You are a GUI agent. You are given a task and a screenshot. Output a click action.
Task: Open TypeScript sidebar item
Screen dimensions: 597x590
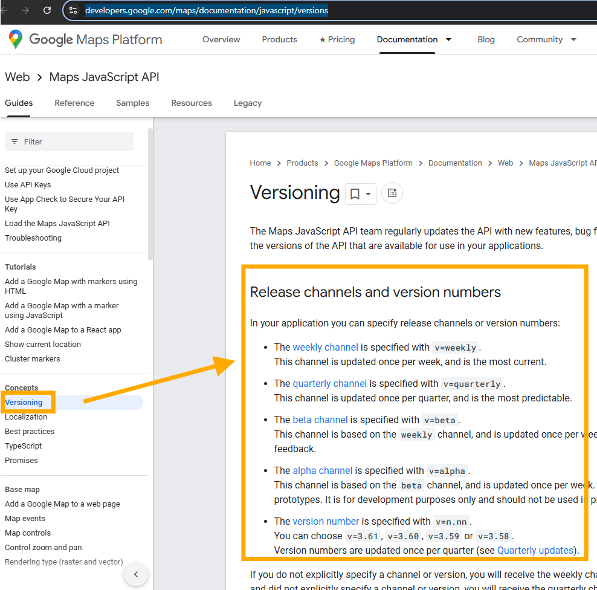(x=23, y=446)
